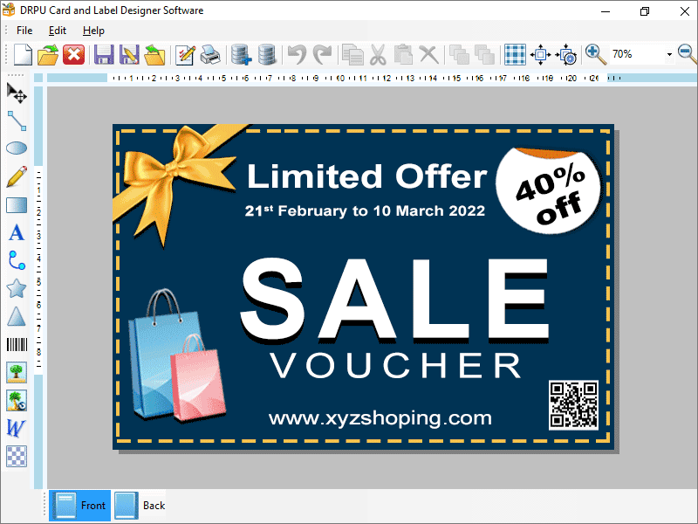Screen dimensions: 698x524
Task: Click the database add icon with plus
Action: [x=242, y=55]
